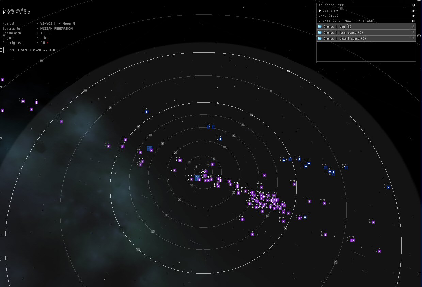Image resolution: width=422 pixels, height=287 pixels.
Task: Click the red security status dot
Action: click(48, 43)
